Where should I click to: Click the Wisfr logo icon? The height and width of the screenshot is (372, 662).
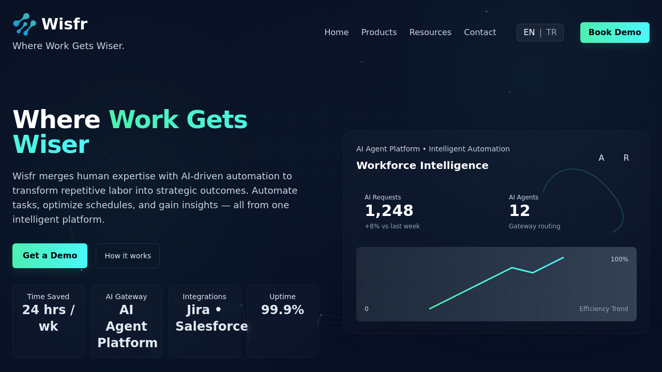point(24,24)
